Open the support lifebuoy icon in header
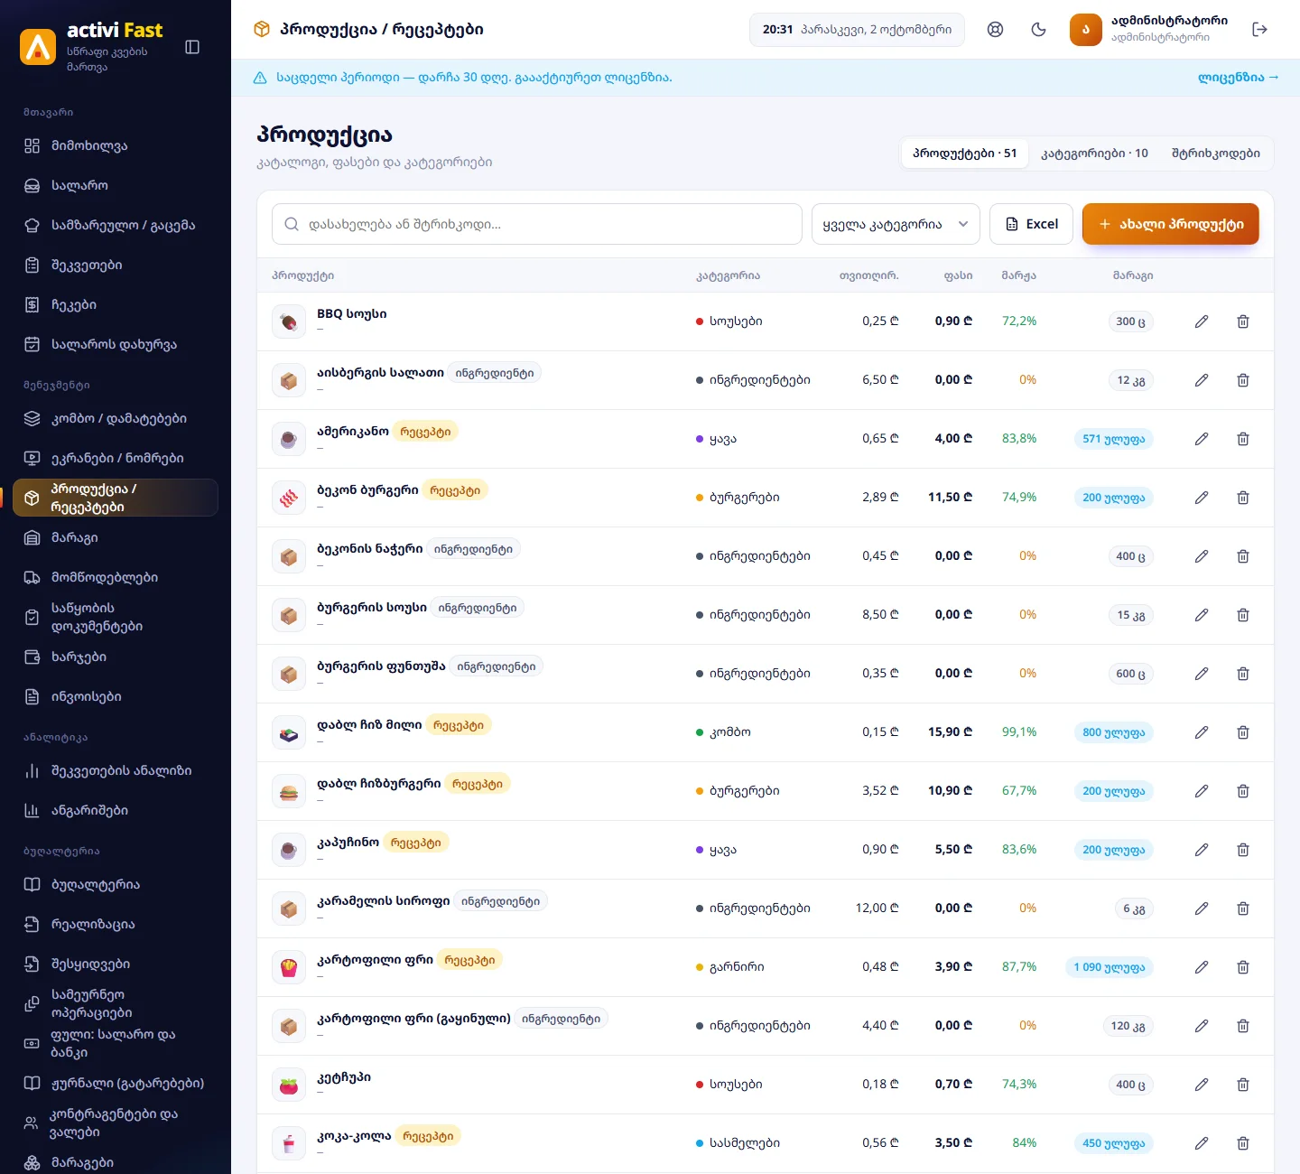The height and width of the screenshot is (1174, 1300). (x=995, y=30)
